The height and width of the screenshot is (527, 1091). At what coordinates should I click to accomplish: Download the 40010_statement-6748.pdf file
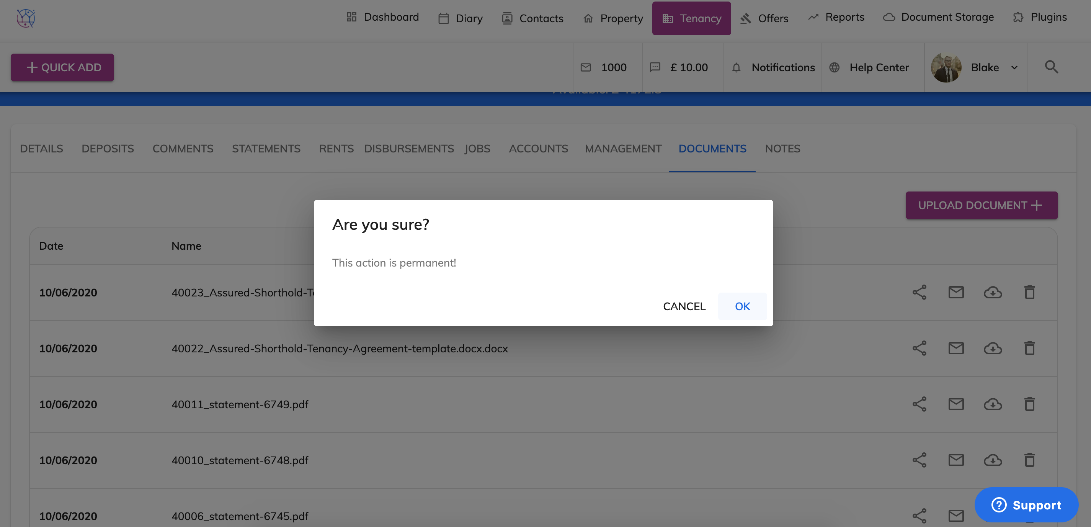click(992, 460)
